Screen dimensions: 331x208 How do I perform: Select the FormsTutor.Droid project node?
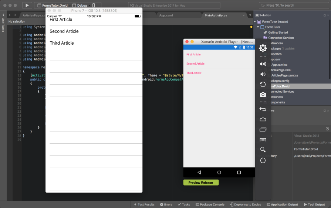pos(280,86)
